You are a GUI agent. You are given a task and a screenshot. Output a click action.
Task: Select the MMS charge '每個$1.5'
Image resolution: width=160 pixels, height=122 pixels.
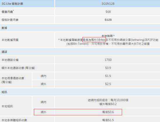coord(108,120)
